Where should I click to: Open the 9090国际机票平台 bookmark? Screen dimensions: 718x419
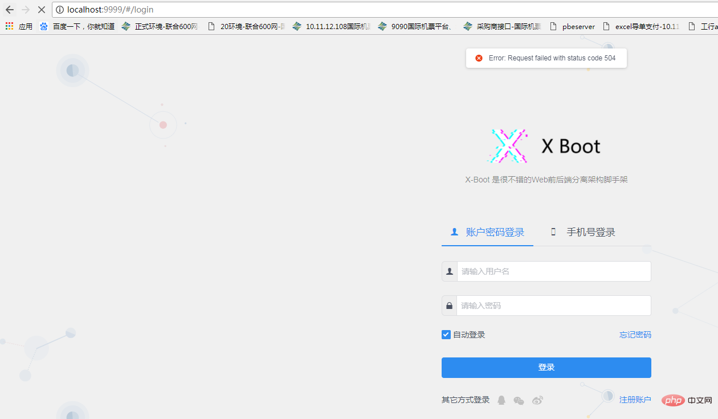[x=415, y=26]
